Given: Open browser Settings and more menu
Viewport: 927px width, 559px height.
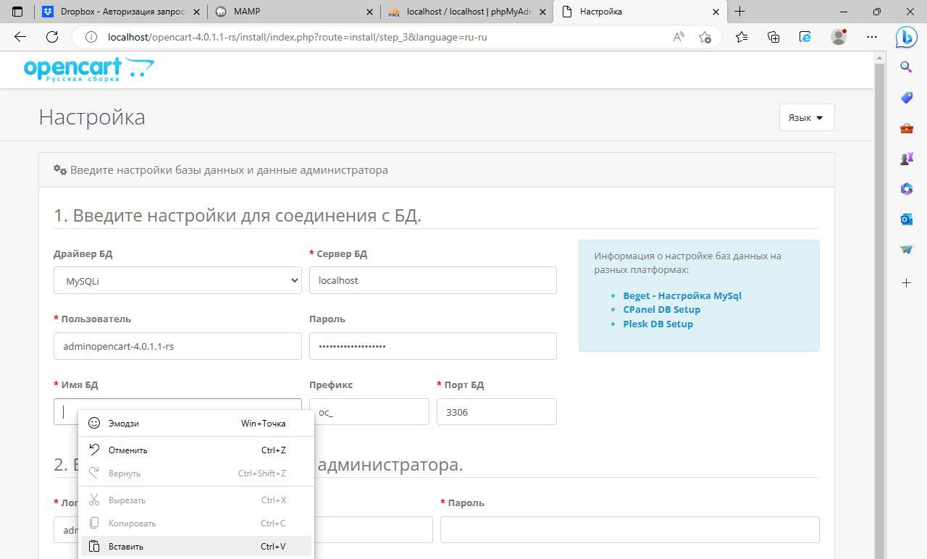Looking at the screenshot, I should point(871,37).
